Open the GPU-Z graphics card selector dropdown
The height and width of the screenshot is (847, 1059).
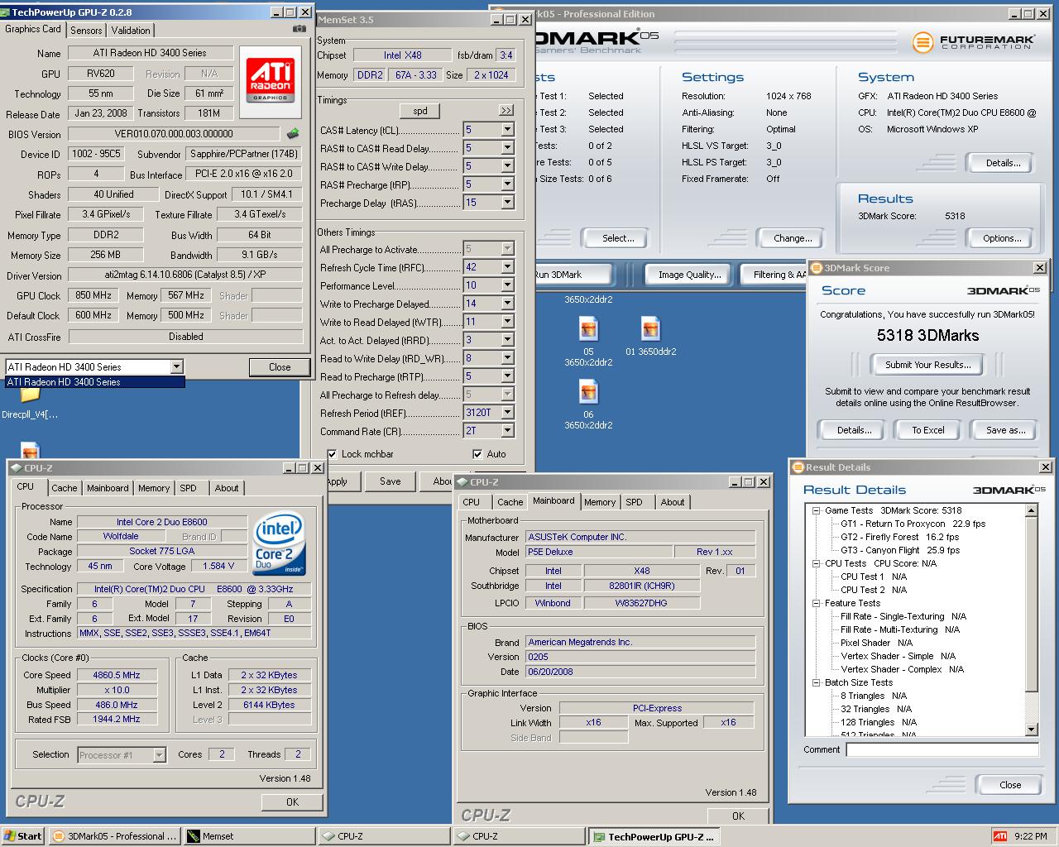[176, 366]
